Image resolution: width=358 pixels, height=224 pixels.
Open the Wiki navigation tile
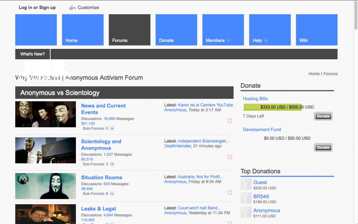317,30
